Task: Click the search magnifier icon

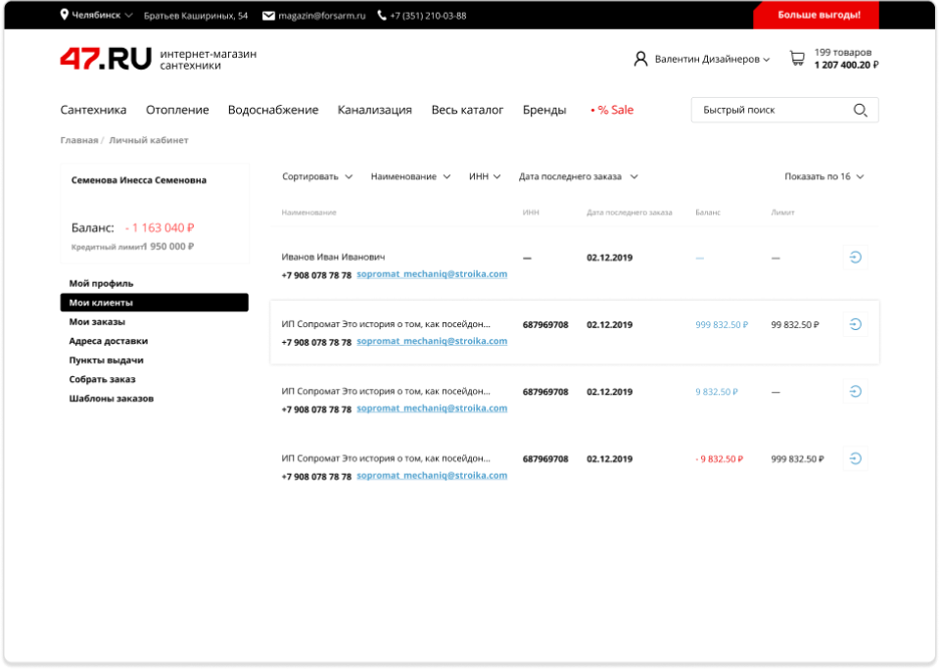Action: (860, 110)
